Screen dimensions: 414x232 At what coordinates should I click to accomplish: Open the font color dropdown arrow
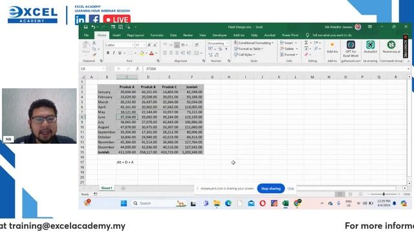tap(156, 53)
